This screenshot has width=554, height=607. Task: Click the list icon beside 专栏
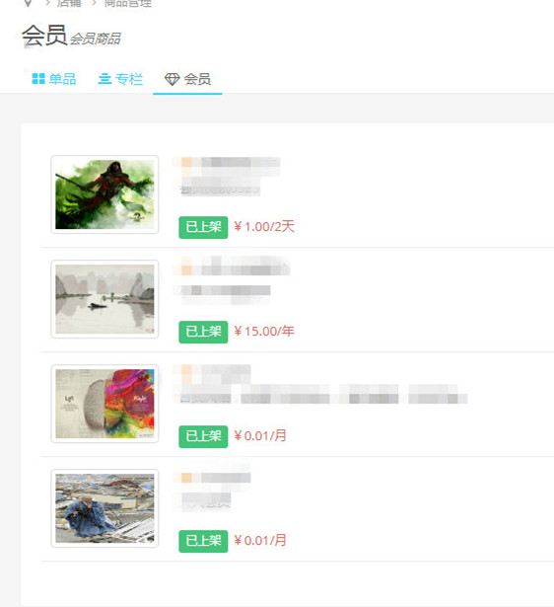pyautogui.click(x=104, y=79)
